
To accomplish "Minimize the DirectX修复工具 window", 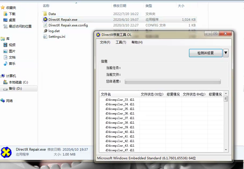I will [208, 34].
